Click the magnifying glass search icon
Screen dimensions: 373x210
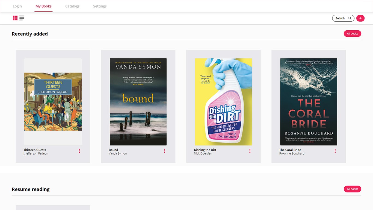click(x=350, y=18)
